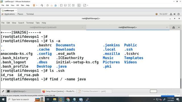This screenshot has width=182, height=102.
Task: Open the power options dropdown next to pause
Action: pyautogui.click(x=37, y=5)
